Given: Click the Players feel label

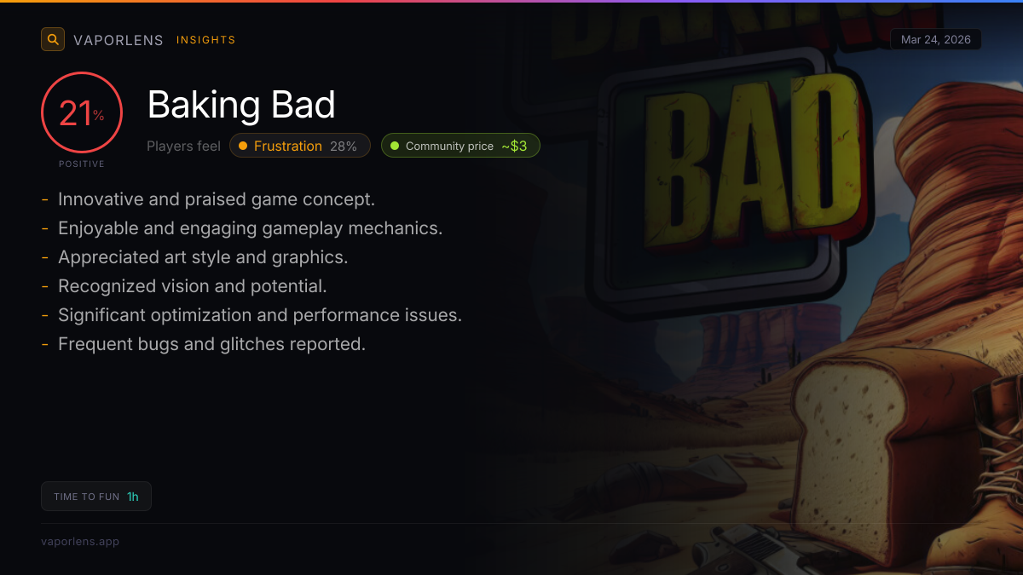Looking at the screenshot, I should pyautogui.click(x=183, y=146).
